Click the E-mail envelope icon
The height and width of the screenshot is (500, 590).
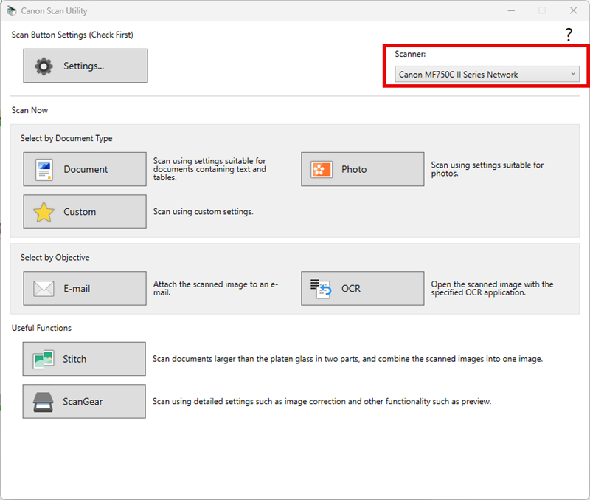[44, 289]
